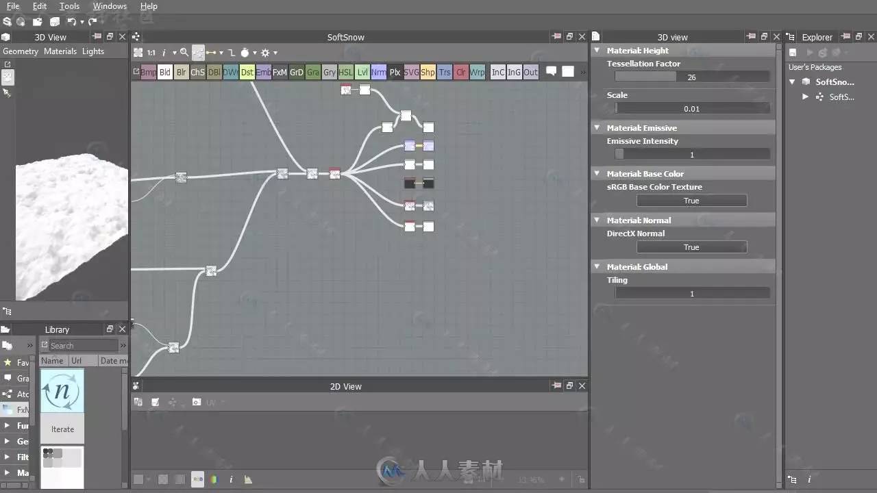Image resolution: width=877 pixels, height=493 pixels.
Task: Click the arrow pointer icon in 3D View
Action: pyautogui.click(x=7, y=92)
